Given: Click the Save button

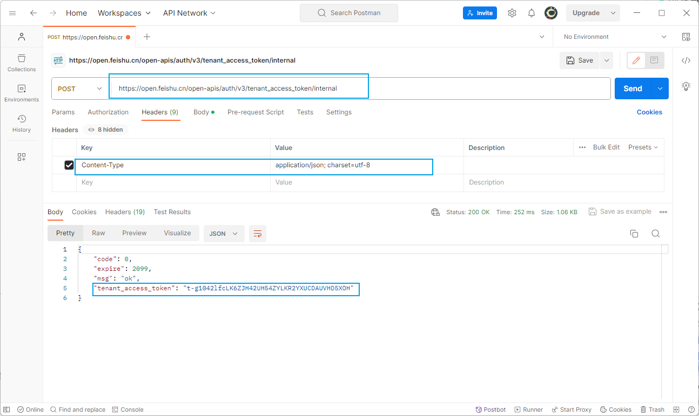Looking at the screenshot, I should click(x=580, y=60).
